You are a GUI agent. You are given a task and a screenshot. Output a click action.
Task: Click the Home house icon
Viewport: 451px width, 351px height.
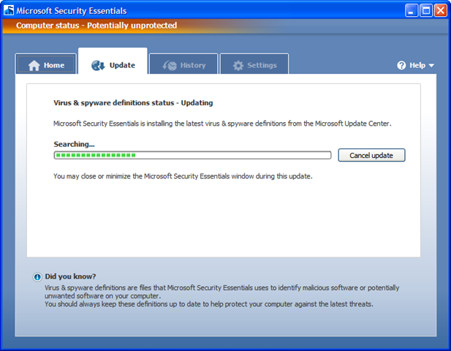click(34, 65)
